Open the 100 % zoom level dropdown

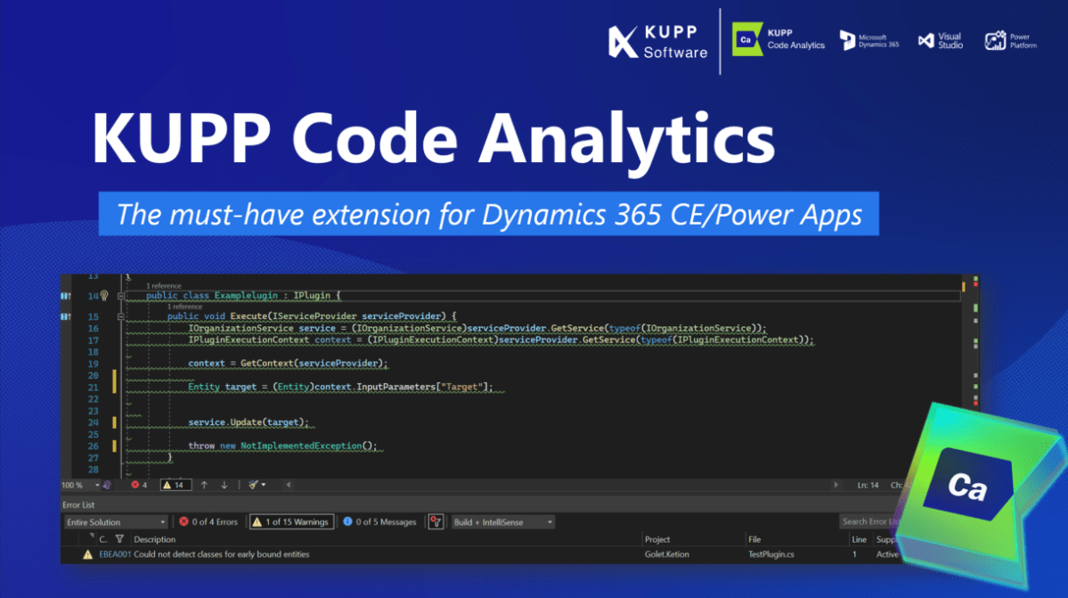[x=80, y=485]
